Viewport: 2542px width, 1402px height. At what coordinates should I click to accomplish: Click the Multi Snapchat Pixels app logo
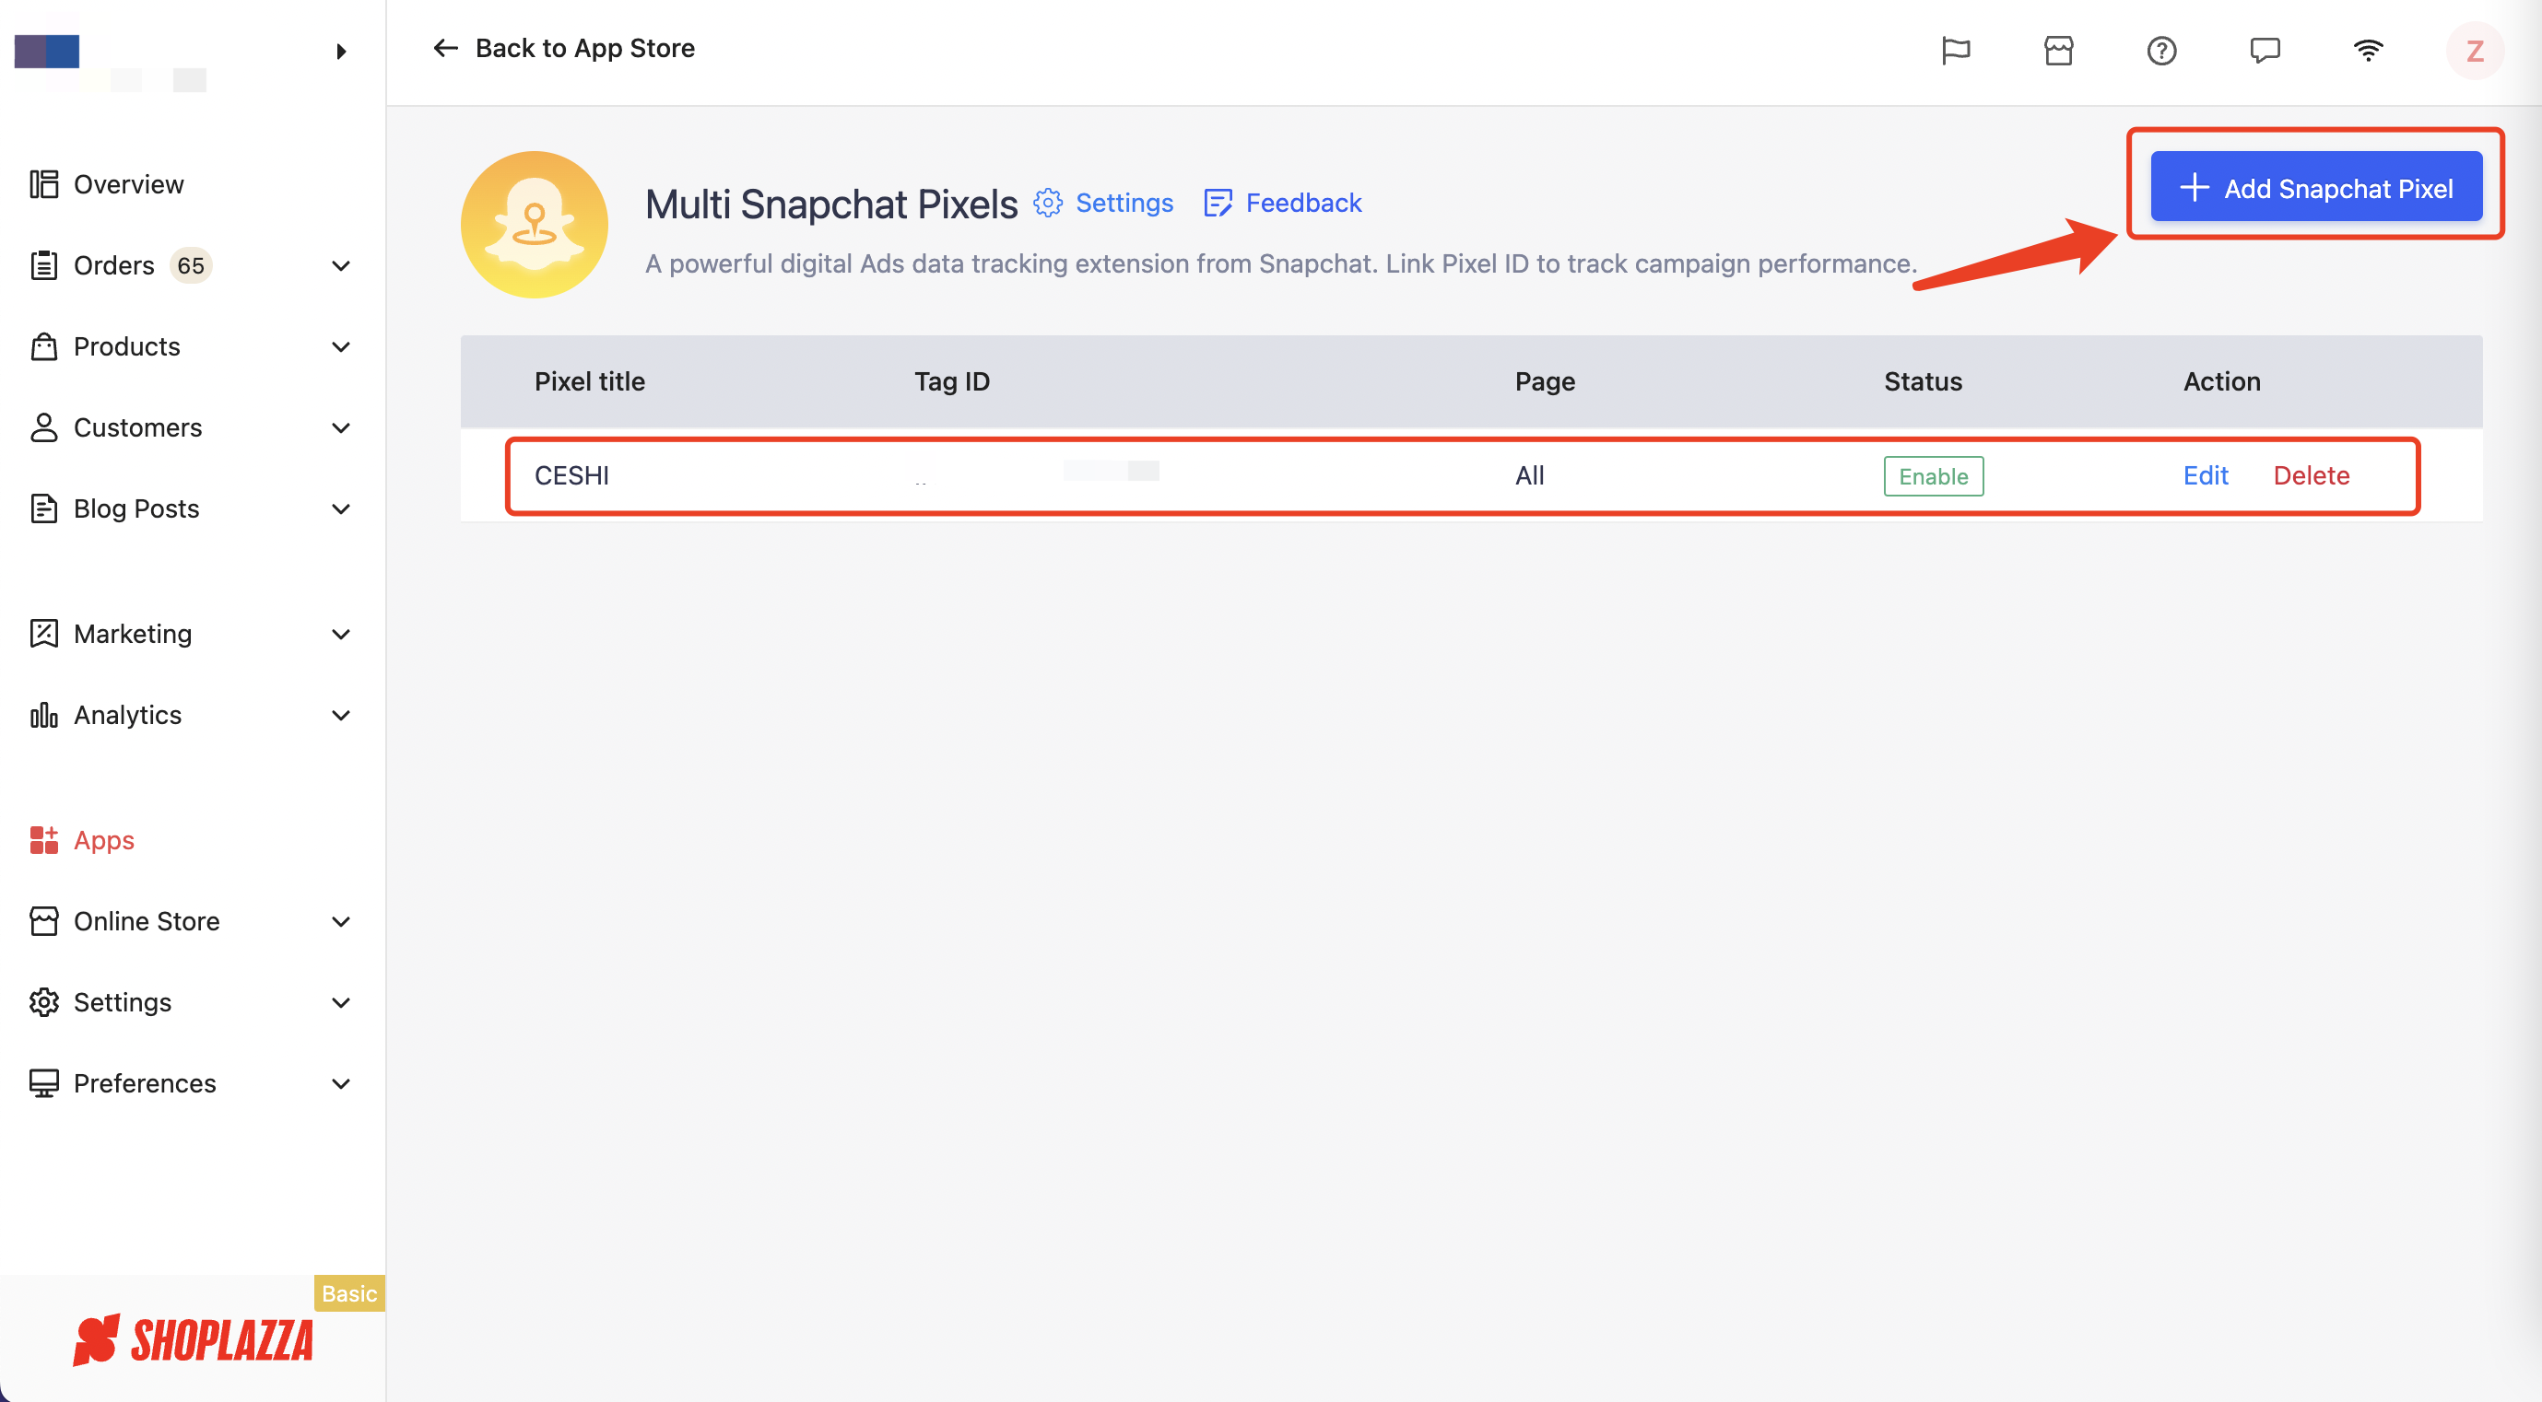(x=534, y=225)
